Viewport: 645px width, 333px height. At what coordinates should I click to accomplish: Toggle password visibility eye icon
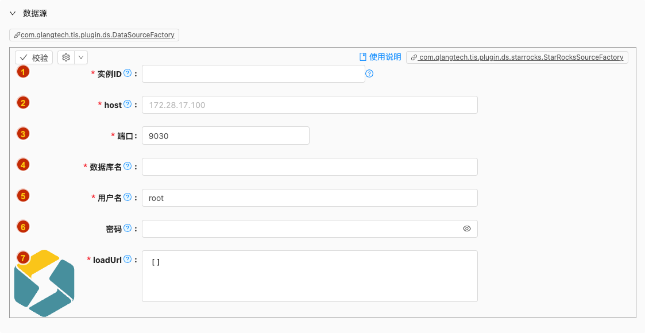[x=467, y=229]
